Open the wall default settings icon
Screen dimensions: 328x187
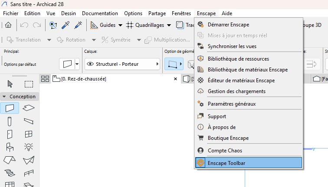[x=67, y=64]
